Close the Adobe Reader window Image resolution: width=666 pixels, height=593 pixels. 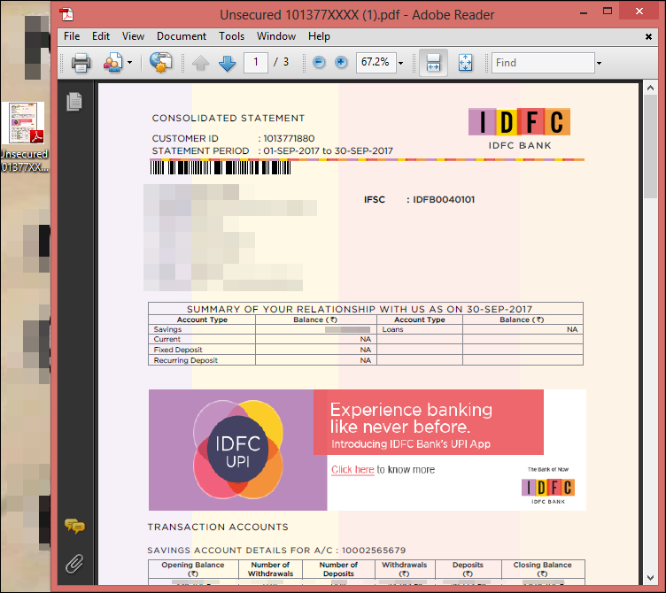click(639, 11)
